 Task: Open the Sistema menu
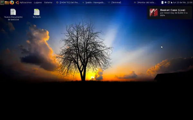coord(48,3)
